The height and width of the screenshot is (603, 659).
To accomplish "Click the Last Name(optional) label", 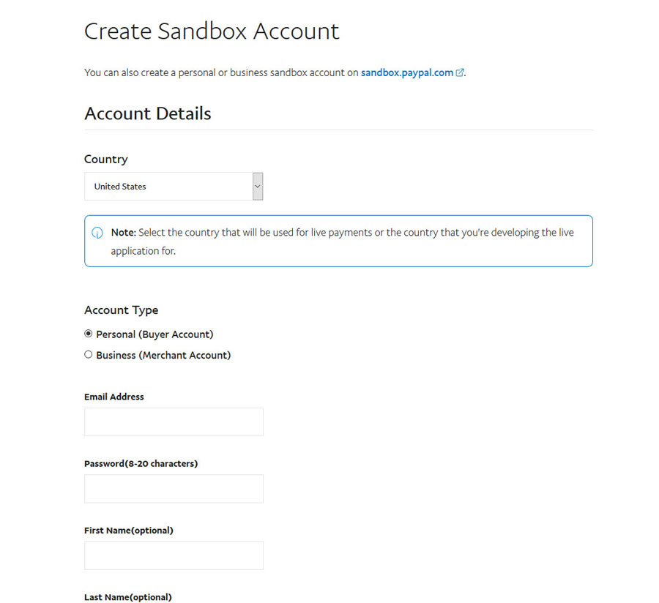I will [128, 597].
